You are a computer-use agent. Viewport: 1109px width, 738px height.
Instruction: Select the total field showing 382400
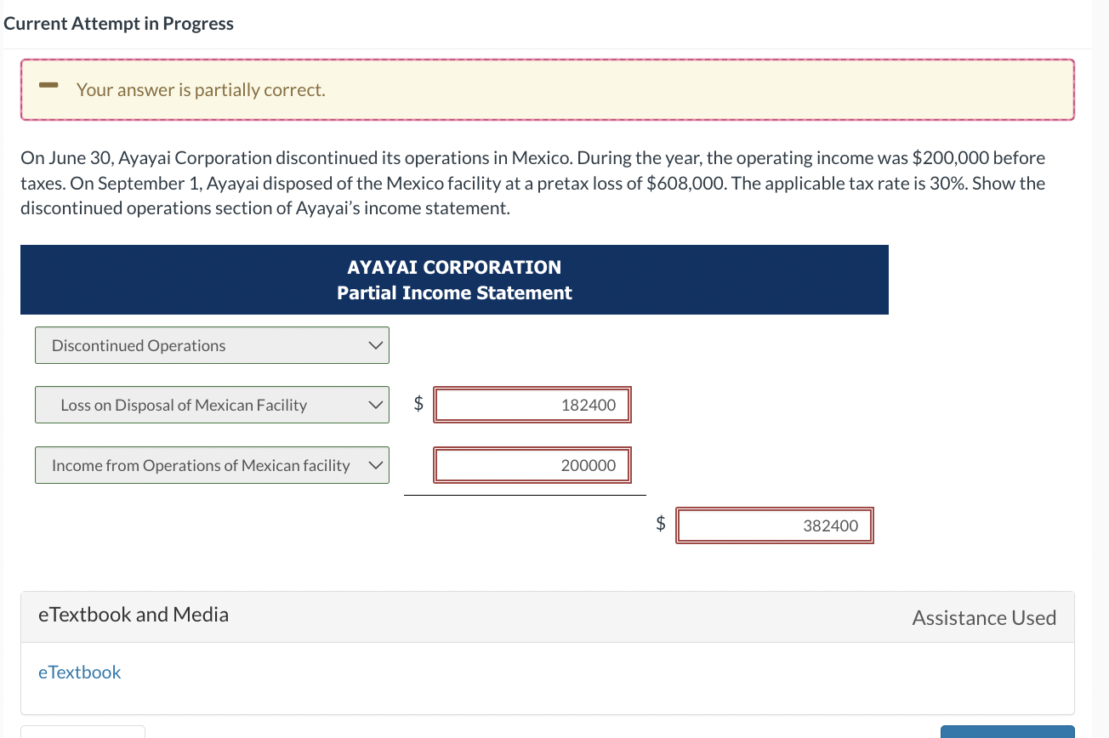[x=774, y=525]
